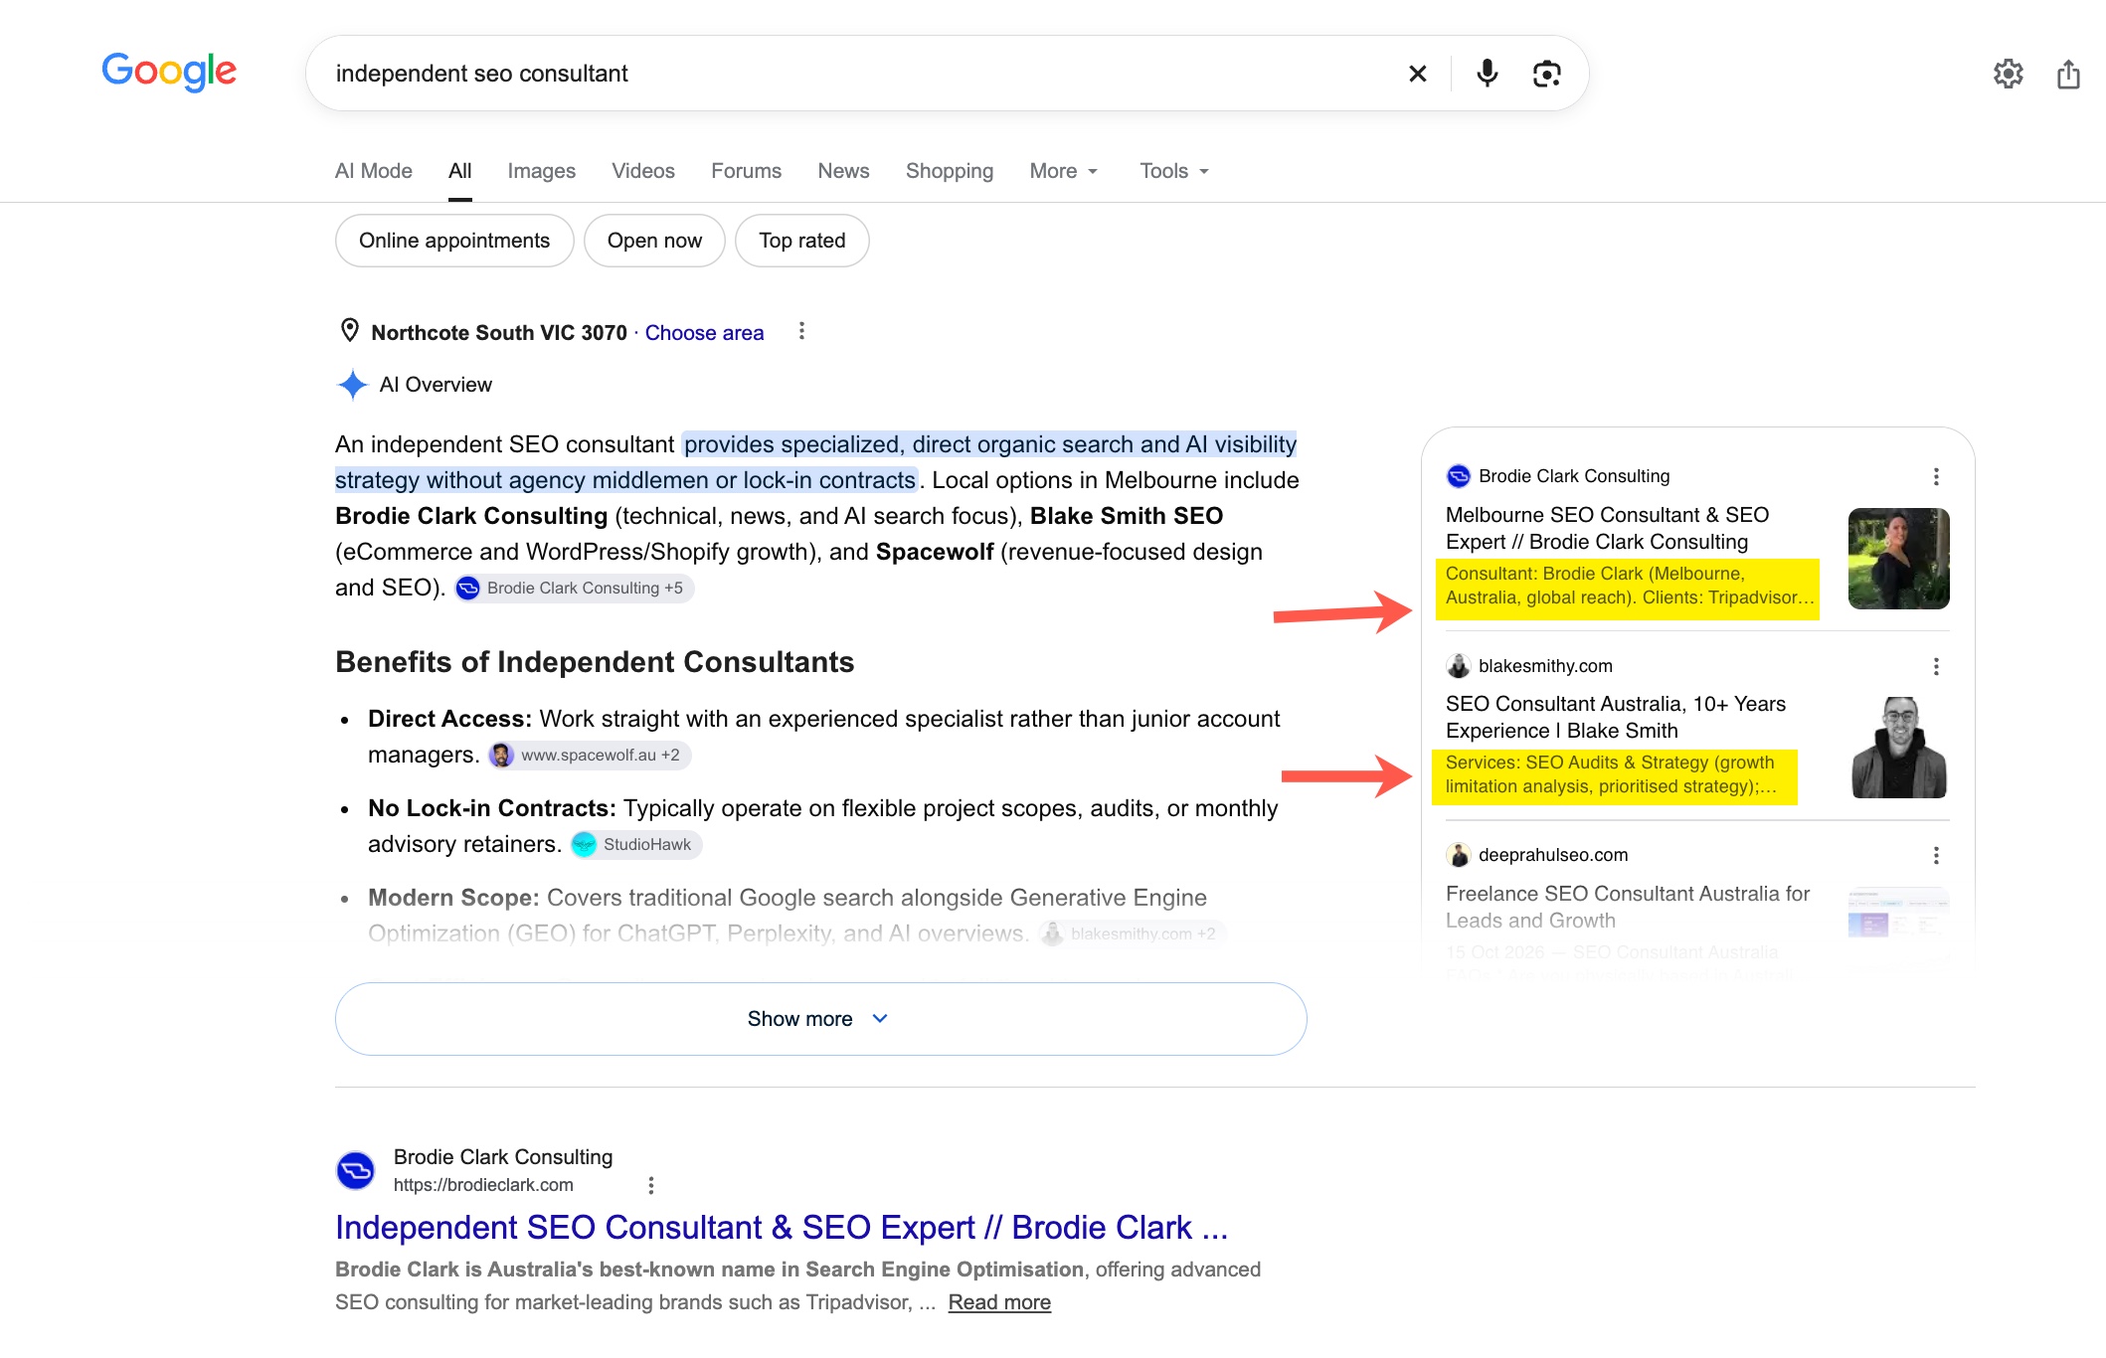
Task: Click the StudioHawk source chip
Action: coord(636,845)
